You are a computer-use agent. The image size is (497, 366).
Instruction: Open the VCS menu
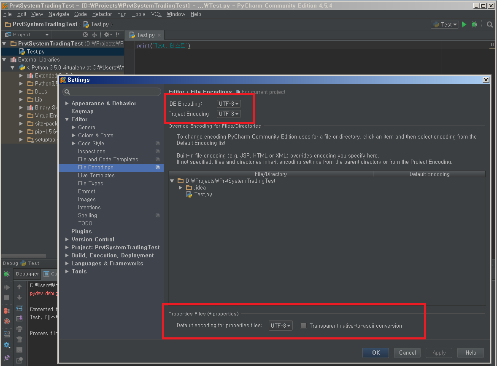[x=156, y=14]
